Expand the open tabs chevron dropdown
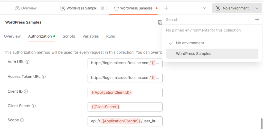Screen dimensions: 263x129 click(x=204, y=8)
